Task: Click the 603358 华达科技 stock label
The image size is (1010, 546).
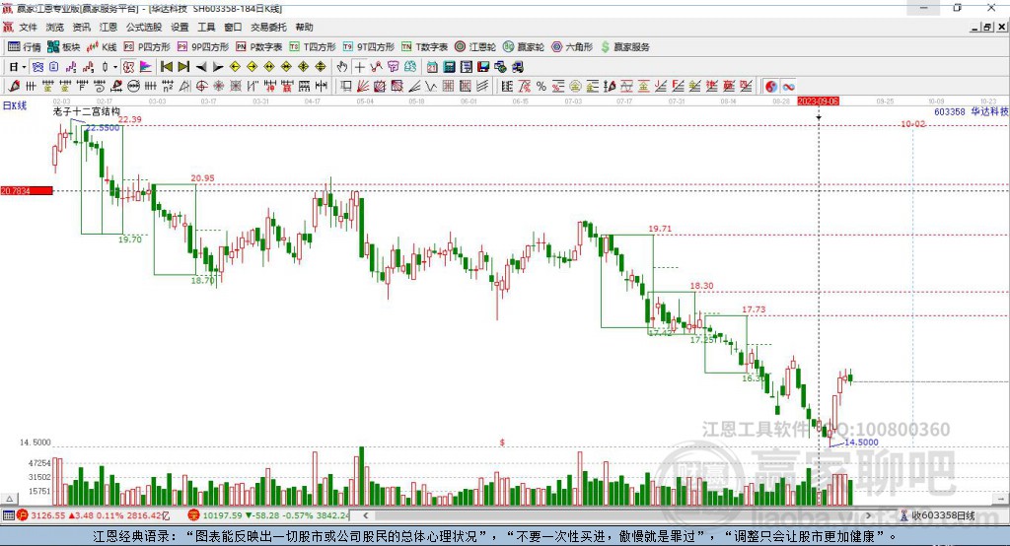Action: point(972,111)
